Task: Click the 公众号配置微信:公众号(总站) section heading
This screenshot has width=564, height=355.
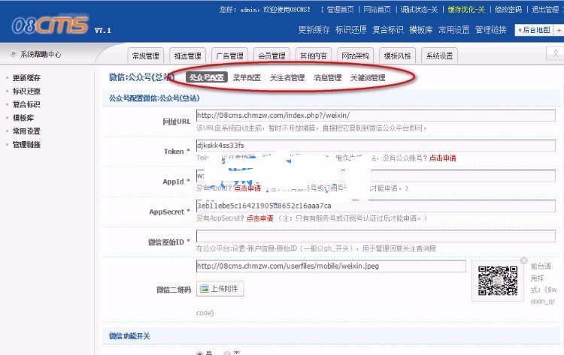Action: (154, 98)
